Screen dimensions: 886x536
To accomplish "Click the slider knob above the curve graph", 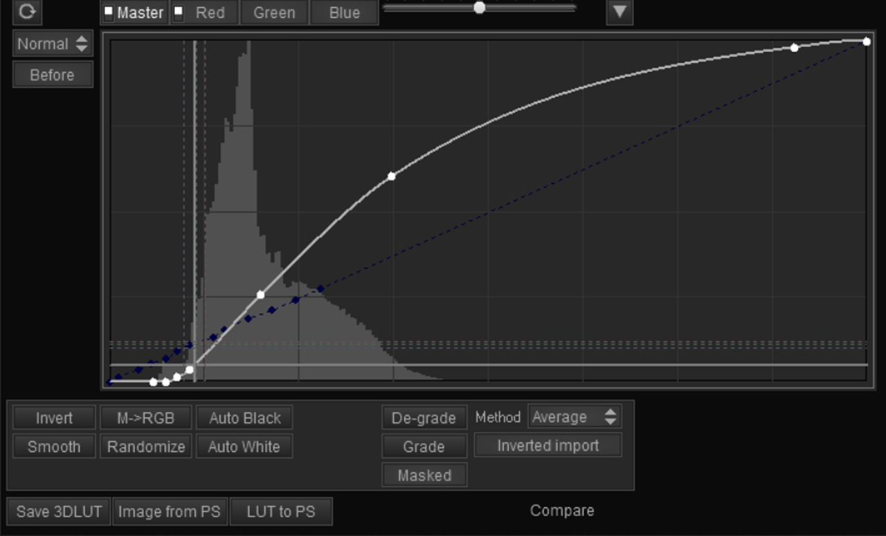I will point(479,8).
